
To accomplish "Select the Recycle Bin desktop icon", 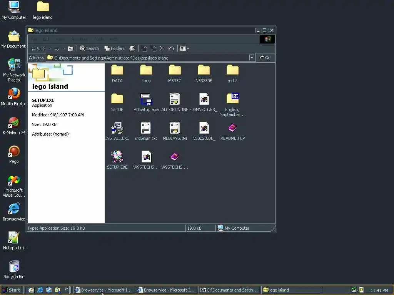I will (x=14, y=270).
